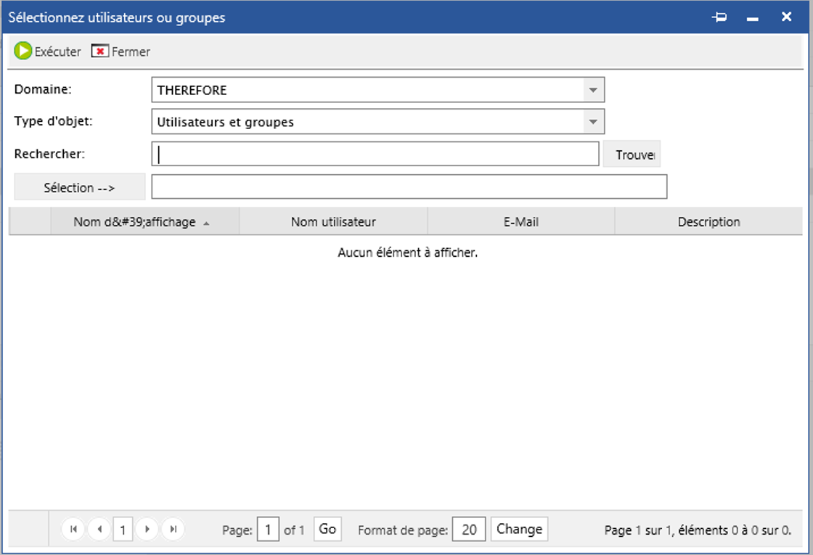813x555 pixels.
Task: Toggle the pin icon in the title bar
Action: point(719,17)
